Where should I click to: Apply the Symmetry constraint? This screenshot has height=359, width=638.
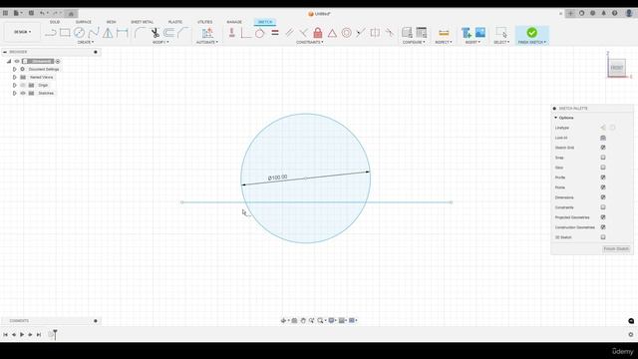point(375,33)
